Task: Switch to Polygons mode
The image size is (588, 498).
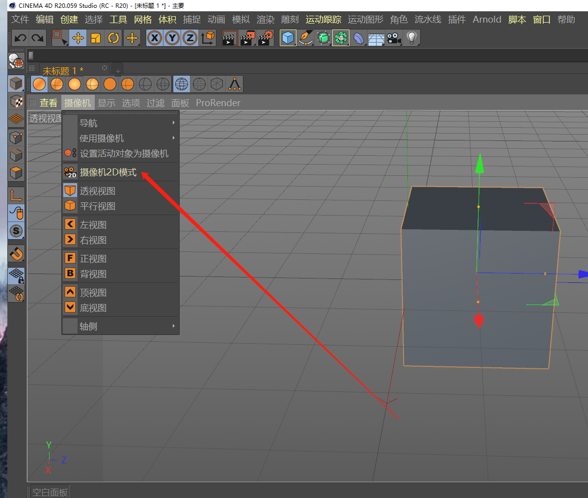Action: coord(16,172)
